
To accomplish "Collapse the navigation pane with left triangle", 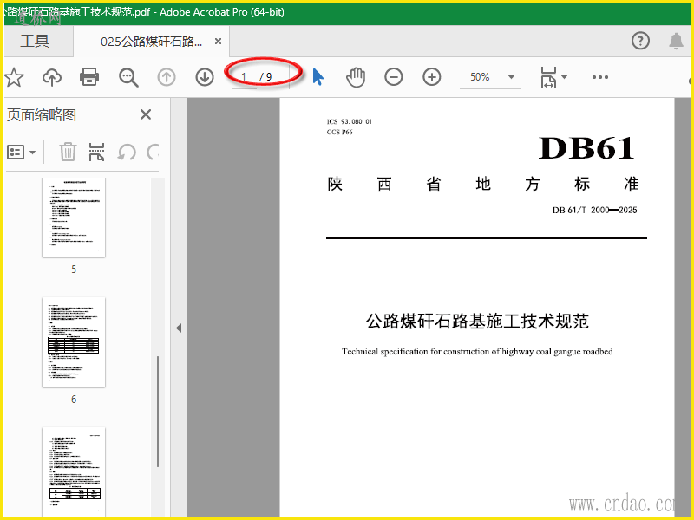I will coord(179,328).
